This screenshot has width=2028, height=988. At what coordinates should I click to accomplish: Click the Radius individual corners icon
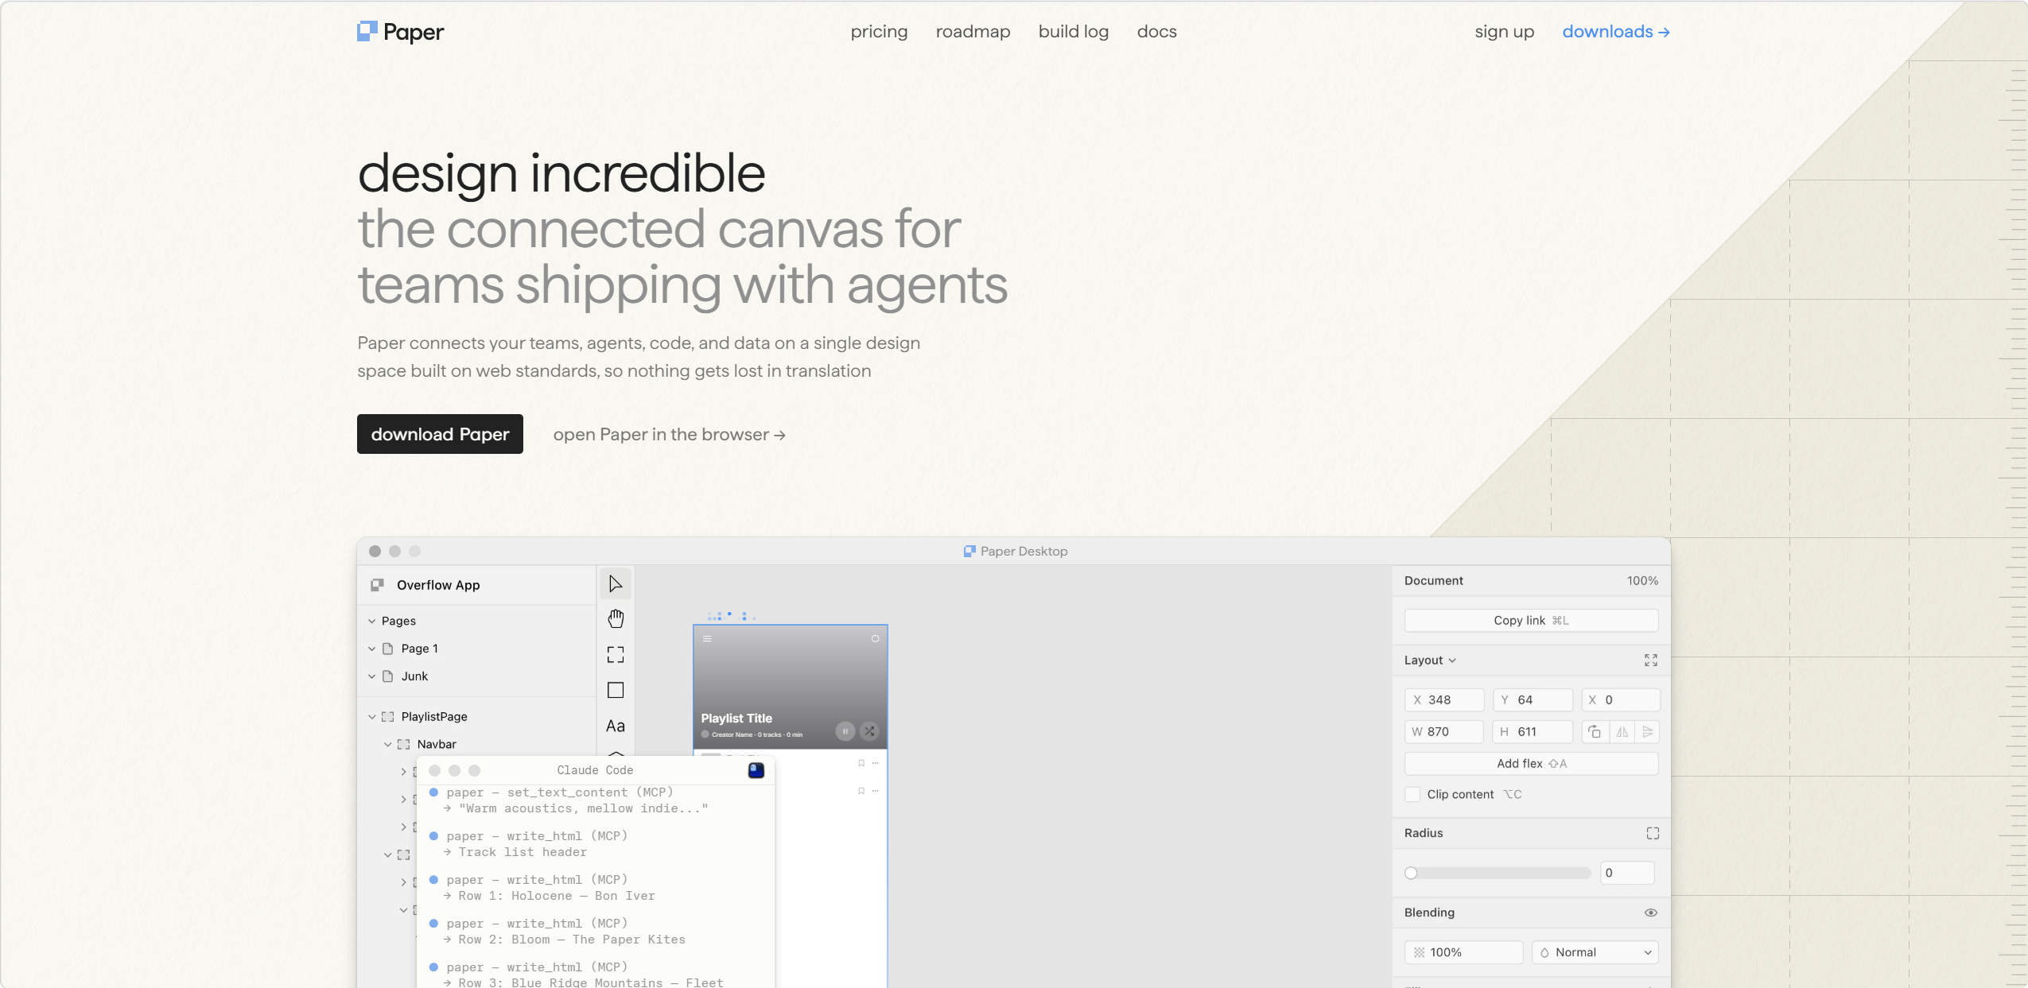coord(1653,833)
